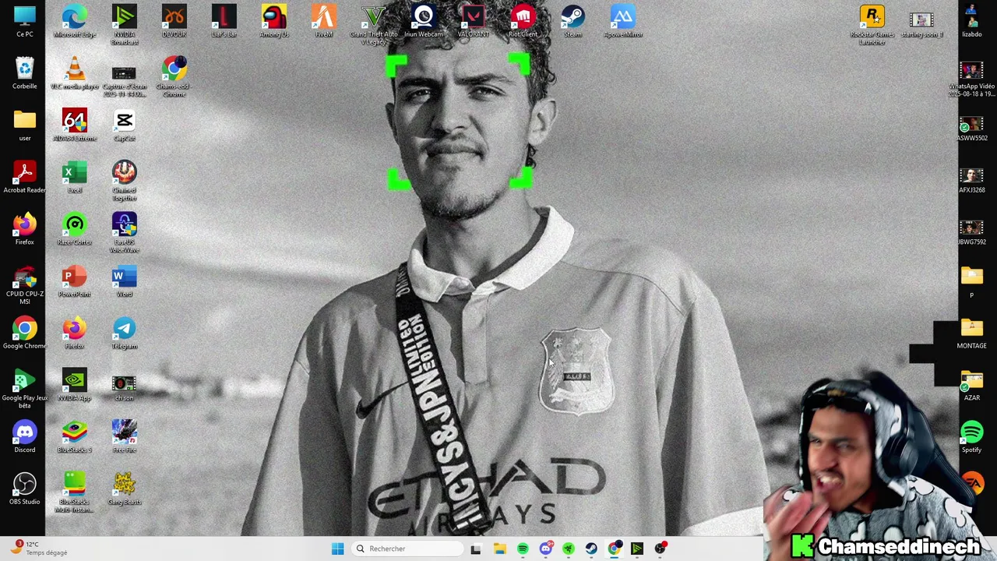
Task: Open NVIDIA Broadcast shortcut
Action: tap(125, 24)
